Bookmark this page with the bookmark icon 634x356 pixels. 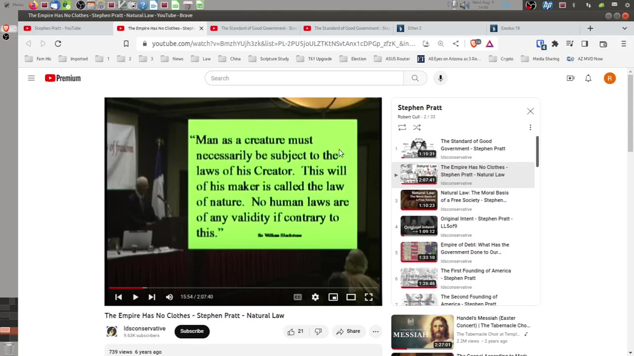pos(126,44)
